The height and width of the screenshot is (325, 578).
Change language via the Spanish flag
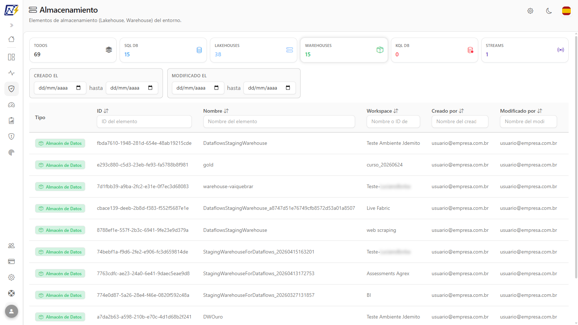(566, 11)
